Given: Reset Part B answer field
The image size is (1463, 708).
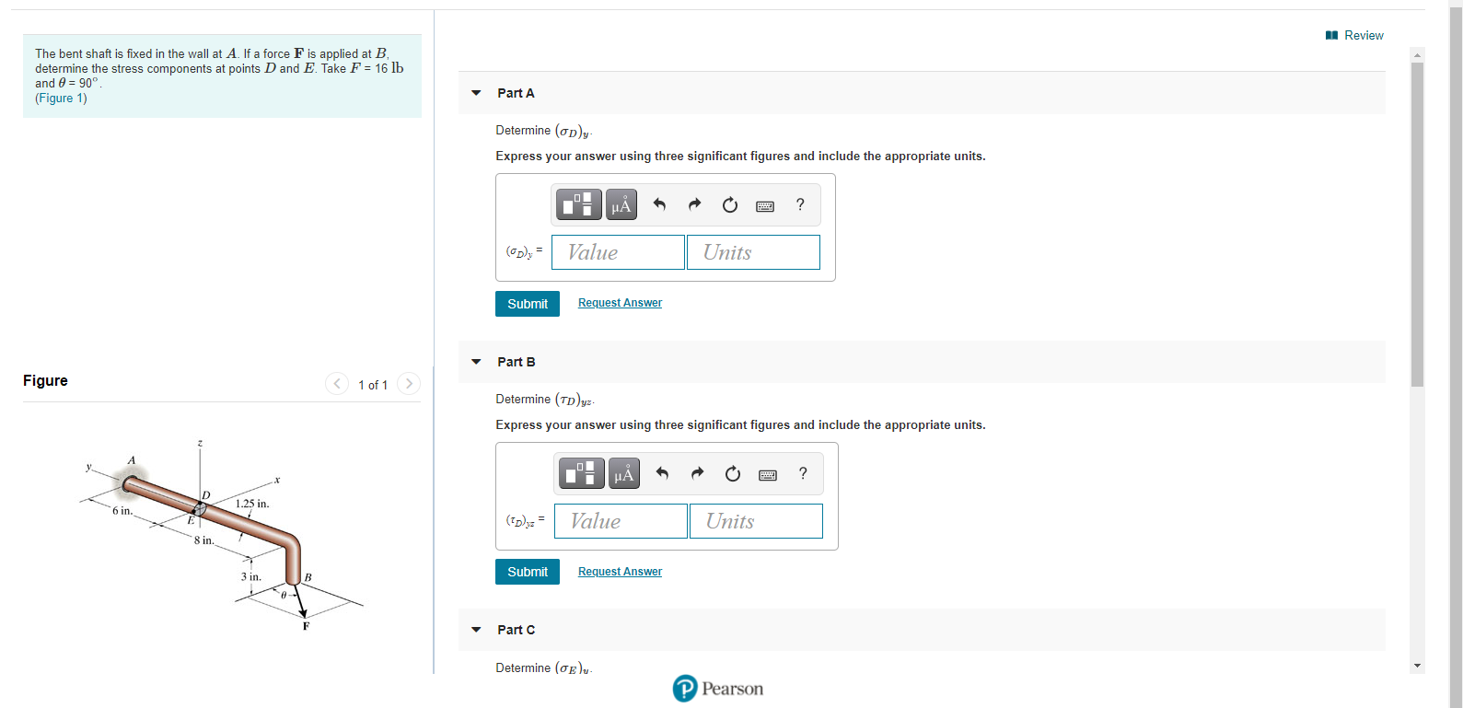Looking at the screenshot, I should 733,473.
